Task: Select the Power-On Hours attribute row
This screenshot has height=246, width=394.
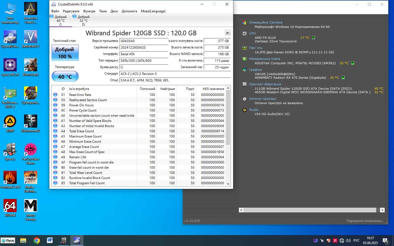Action: [138, 105]
